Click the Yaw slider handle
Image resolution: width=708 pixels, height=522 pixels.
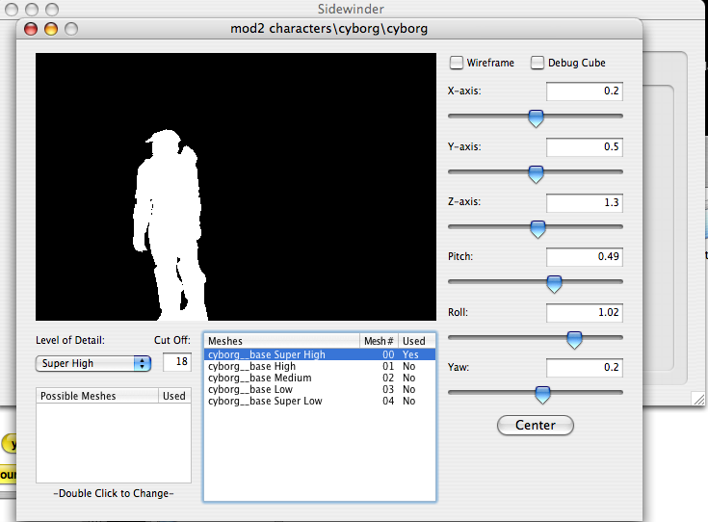coord(542,395)
